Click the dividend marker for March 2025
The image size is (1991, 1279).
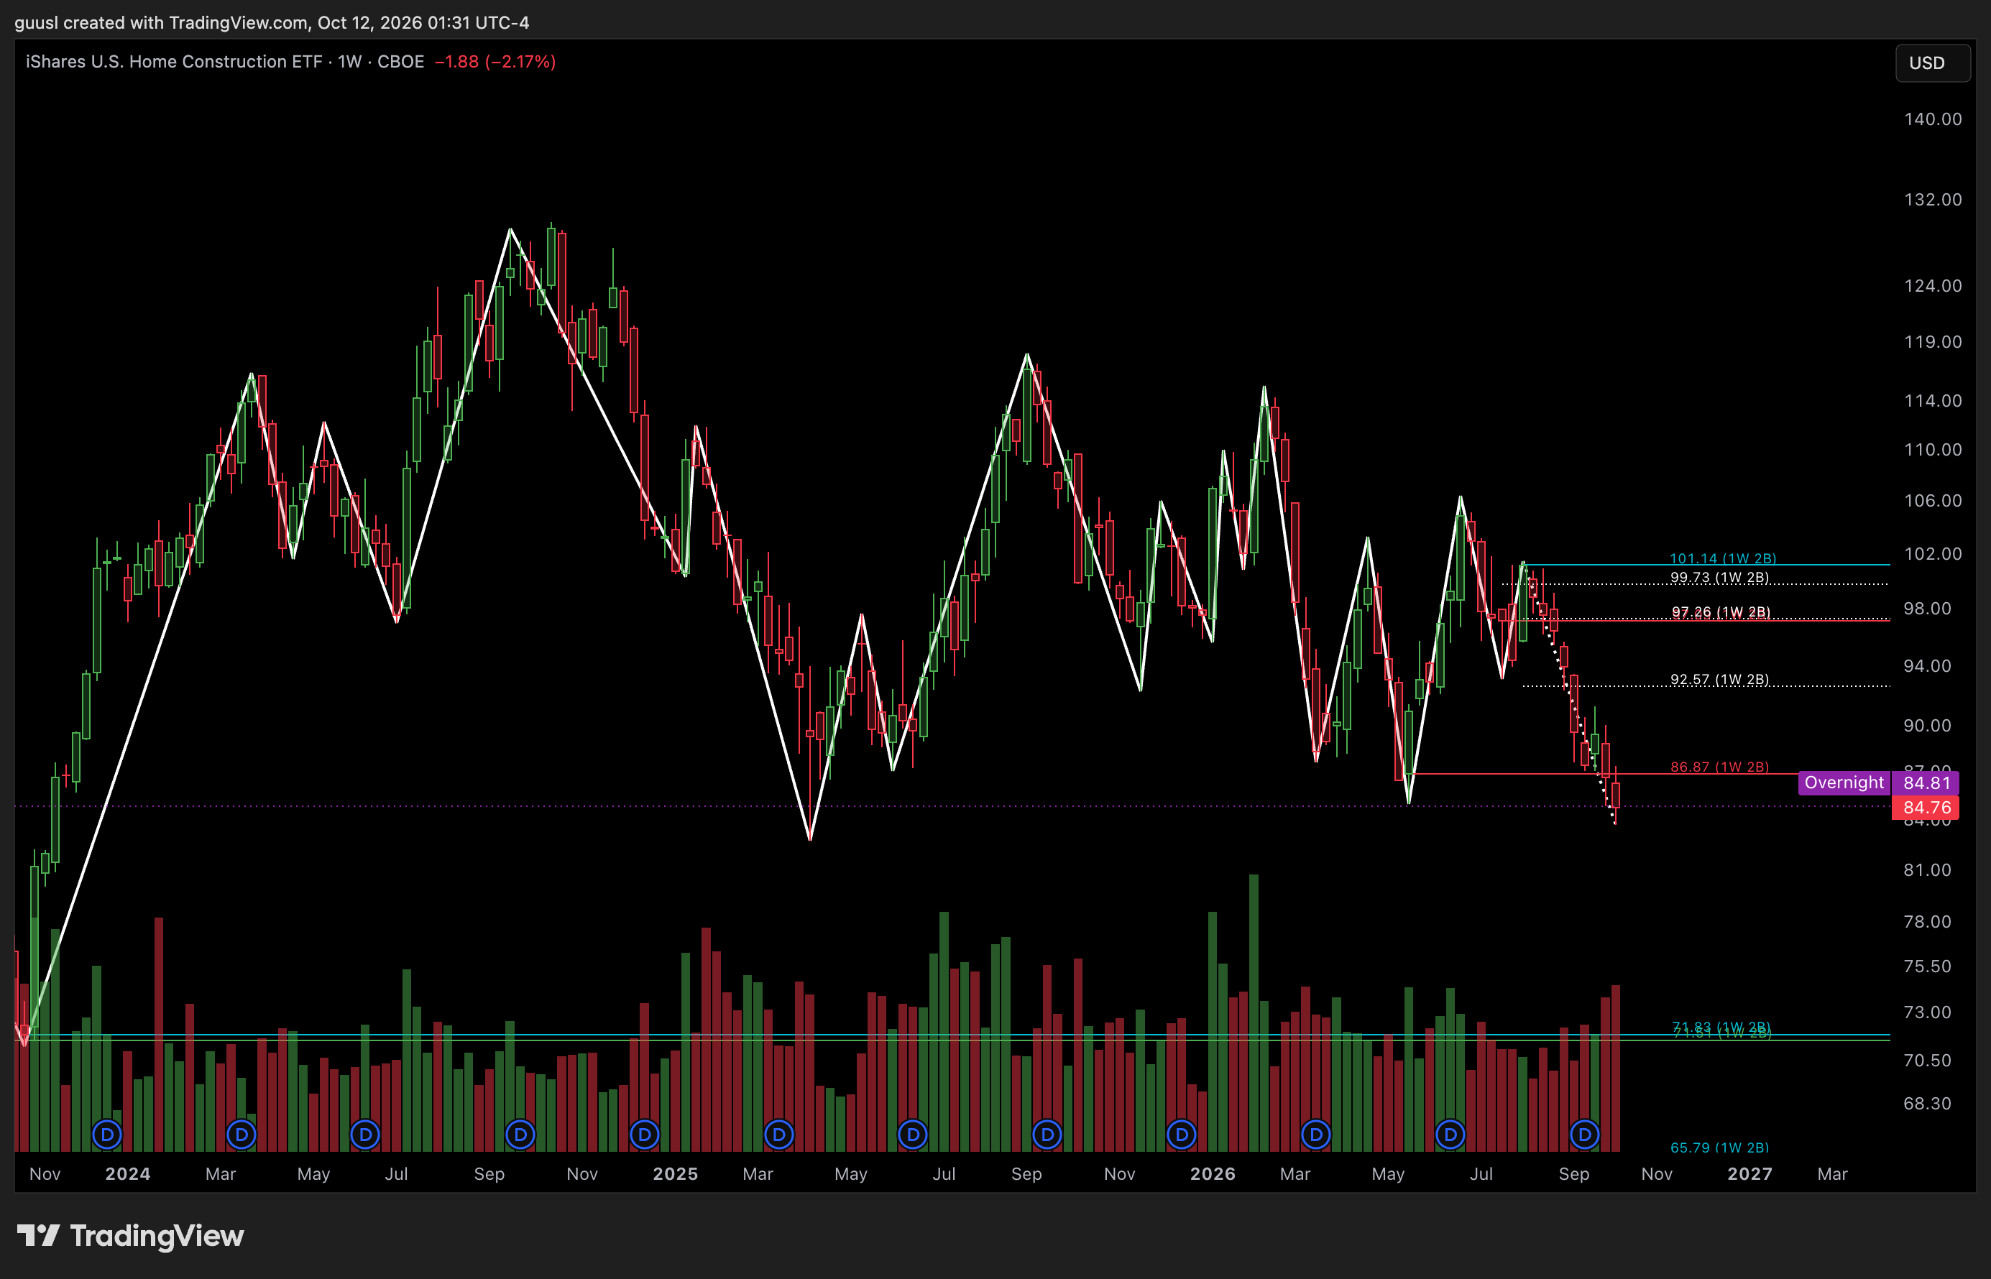point(779,1134)
